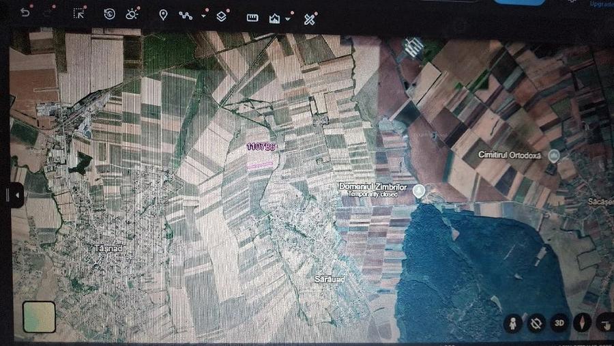Click the compass to reset north
614x346 pixels.
point(583,323)
